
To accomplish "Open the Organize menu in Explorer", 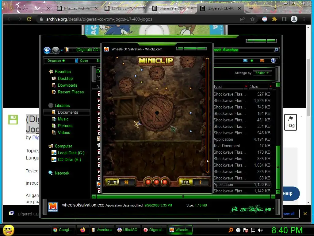I will point(56,61).
